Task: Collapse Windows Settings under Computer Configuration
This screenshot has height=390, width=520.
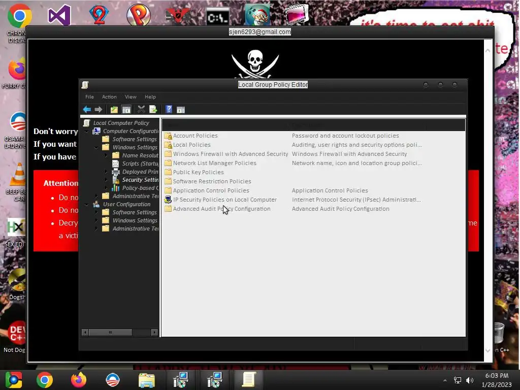Action: click(96, 148)
